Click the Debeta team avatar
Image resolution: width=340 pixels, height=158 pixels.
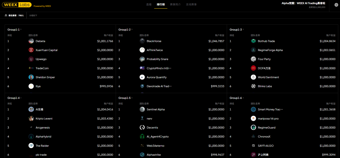point(31,41)
